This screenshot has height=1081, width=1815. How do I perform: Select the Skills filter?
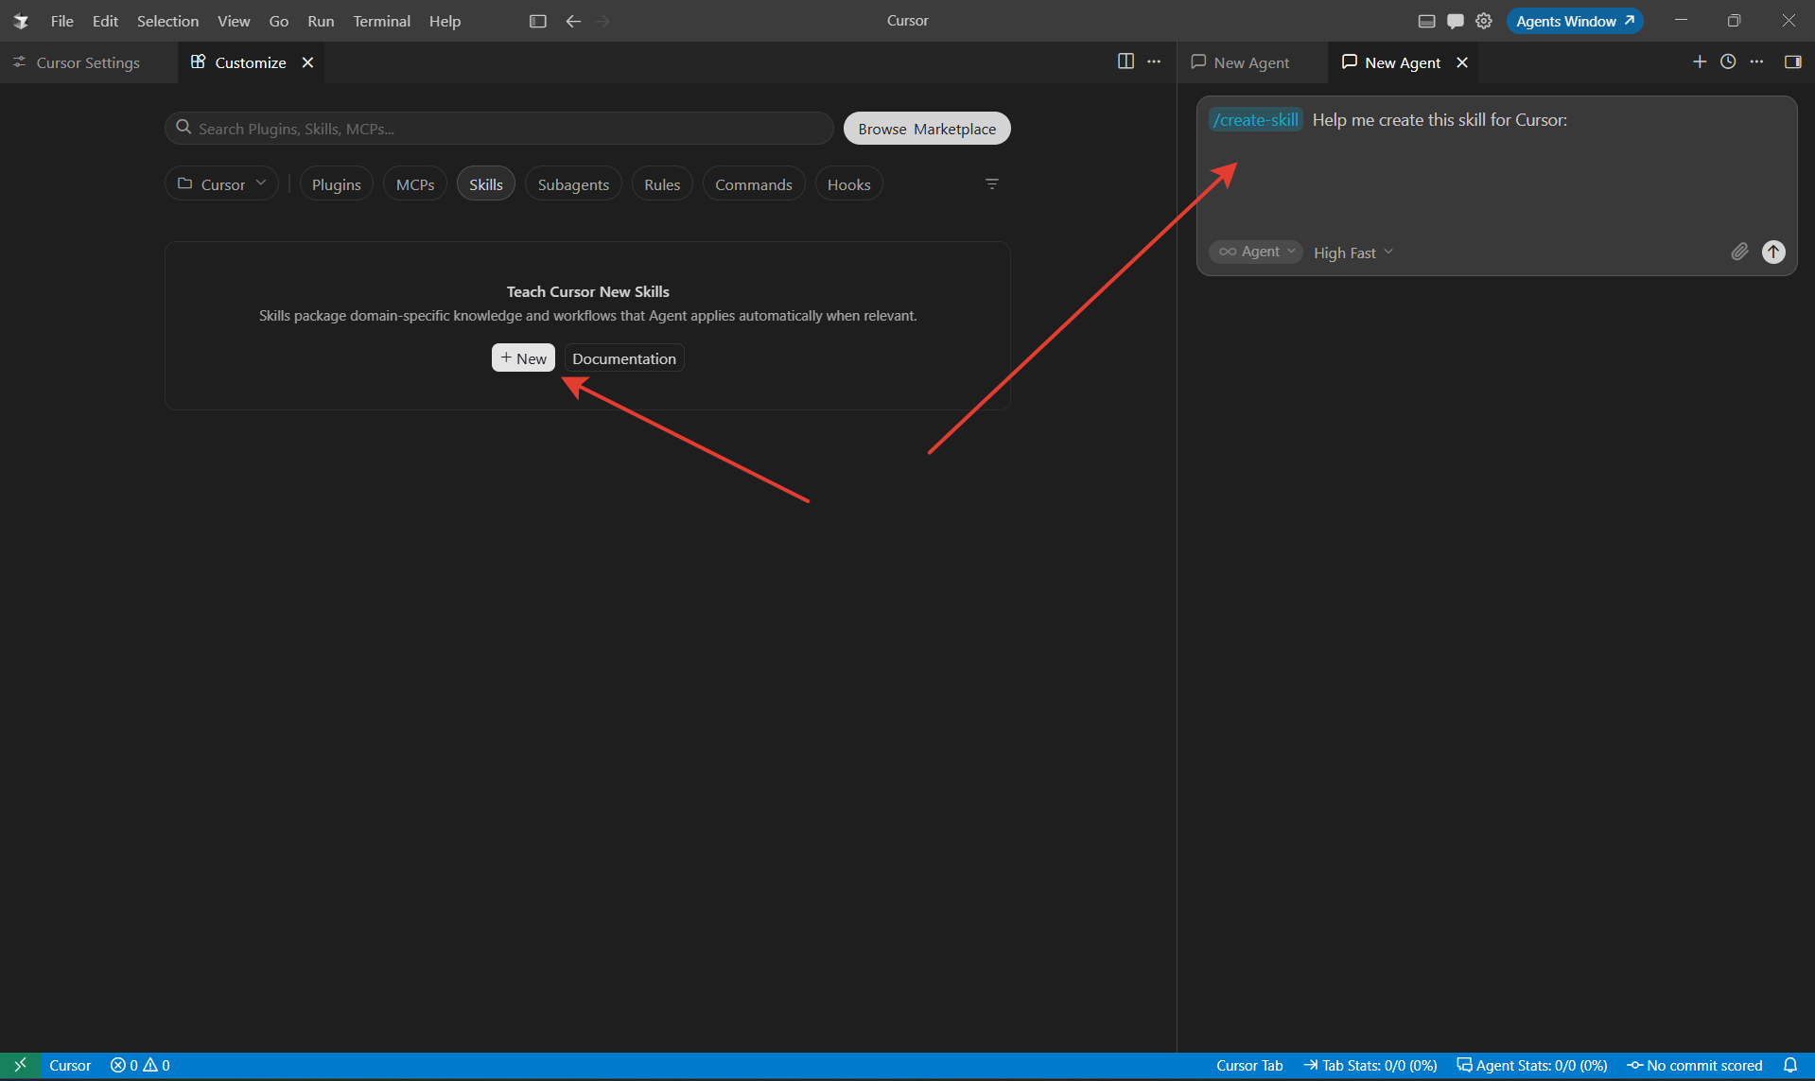[x=486, y=184]
